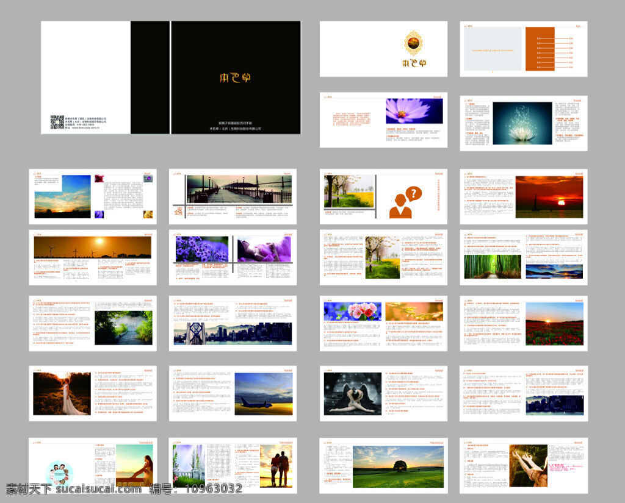Screen dimensions: 625x503
Task: Click the circular family illustration
Action: 59,474
